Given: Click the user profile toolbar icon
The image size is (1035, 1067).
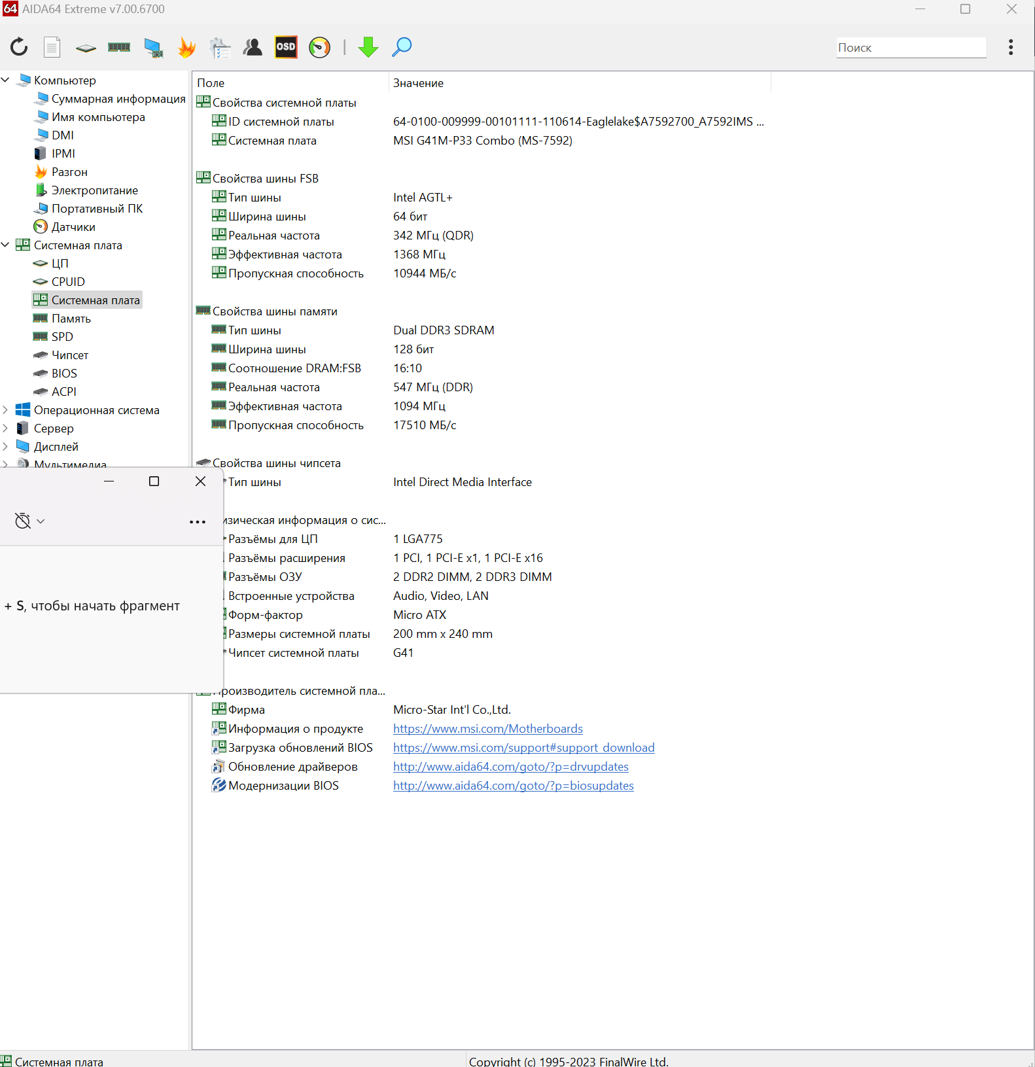Looking at the screenshot, I should (x=253, y=47).
